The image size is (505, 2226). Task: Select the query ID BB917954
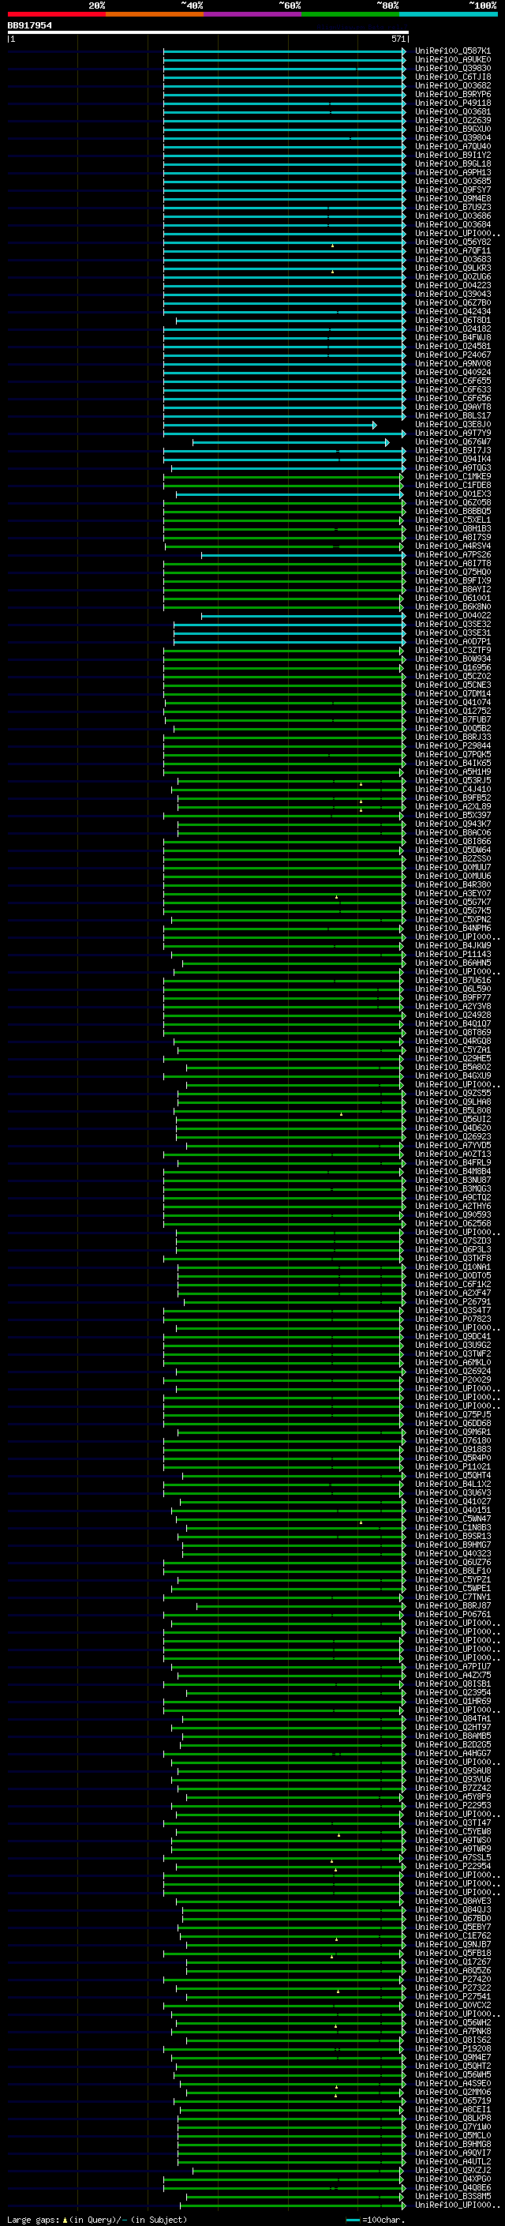coord(29,26)
